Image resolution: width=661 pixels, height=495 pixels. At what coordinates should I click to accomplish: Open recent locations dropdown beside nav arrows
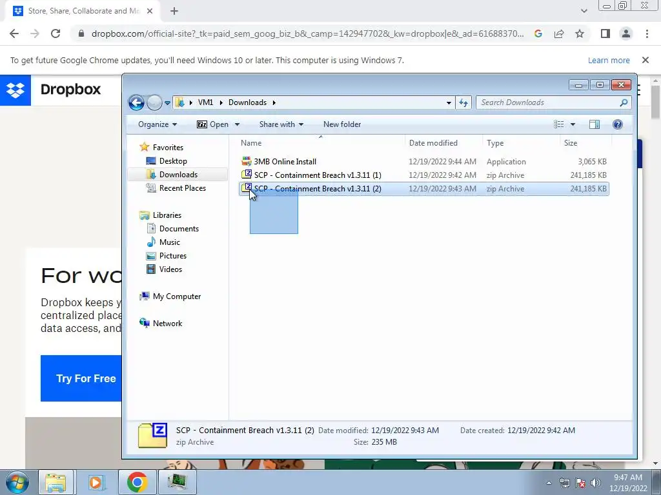click(167, 102)
